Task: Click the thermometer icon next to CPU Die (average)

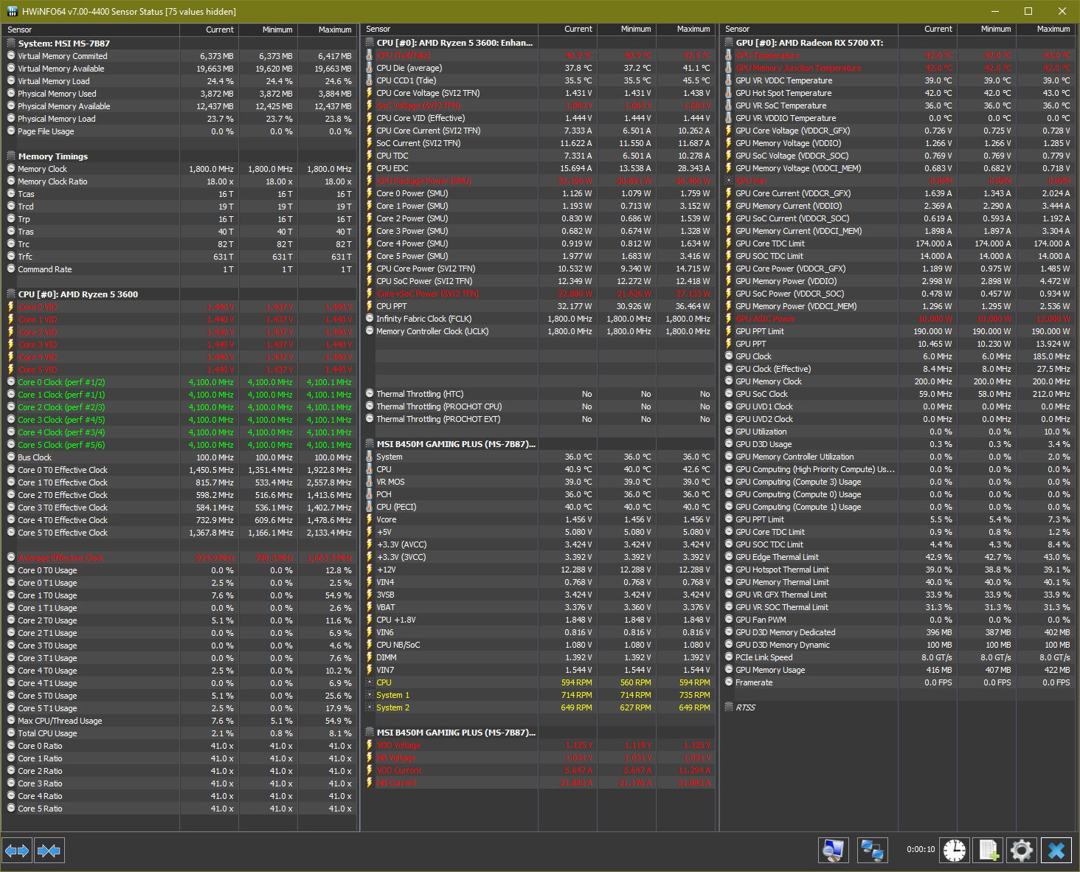Action: pyautogui.click(x=370, y=68)
